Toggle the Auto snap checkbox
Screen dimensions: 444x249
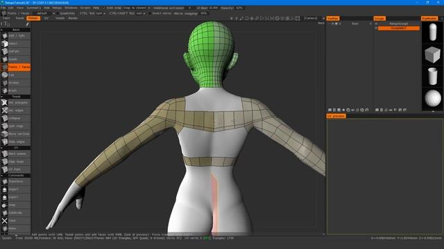104,8
